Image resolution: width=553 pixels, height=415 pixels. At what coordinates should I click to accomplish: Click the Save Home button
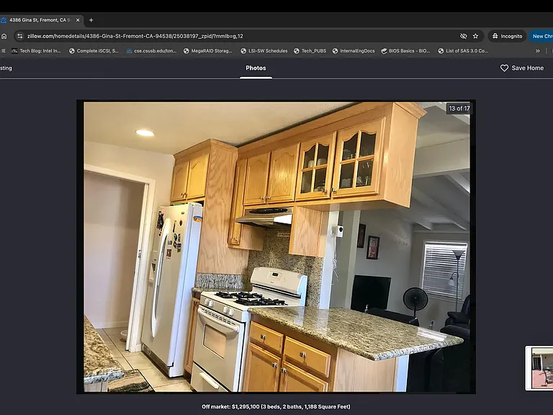tap(522, 68)
